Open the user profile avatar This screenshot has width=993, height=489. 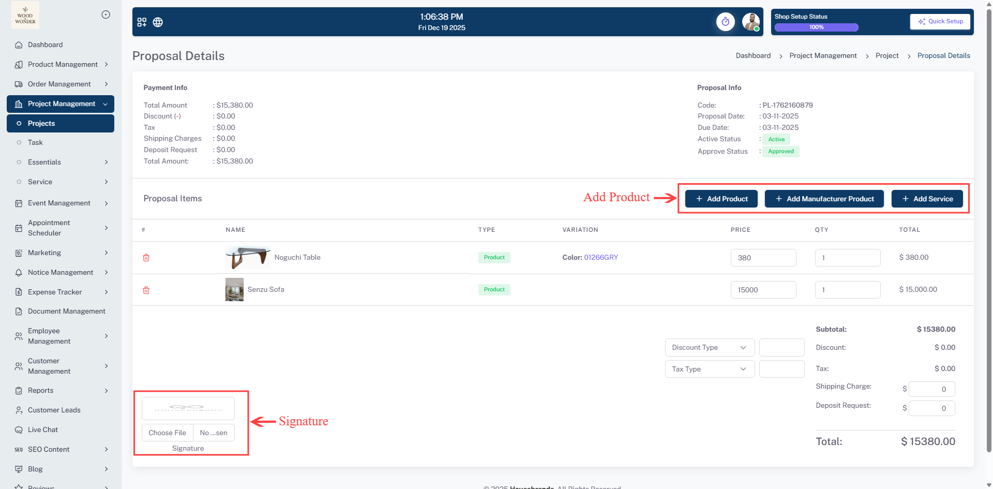point(750,22)
